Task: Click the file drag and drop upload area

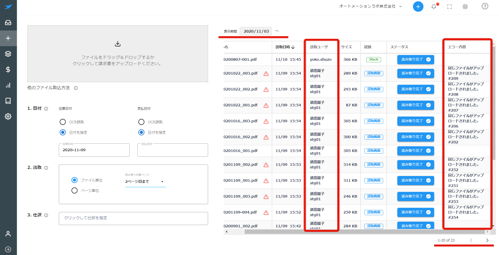Action: [x=118, y=54]
